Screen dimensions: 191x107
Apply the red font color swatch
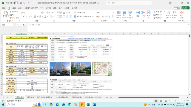click(x=45, y=17)
